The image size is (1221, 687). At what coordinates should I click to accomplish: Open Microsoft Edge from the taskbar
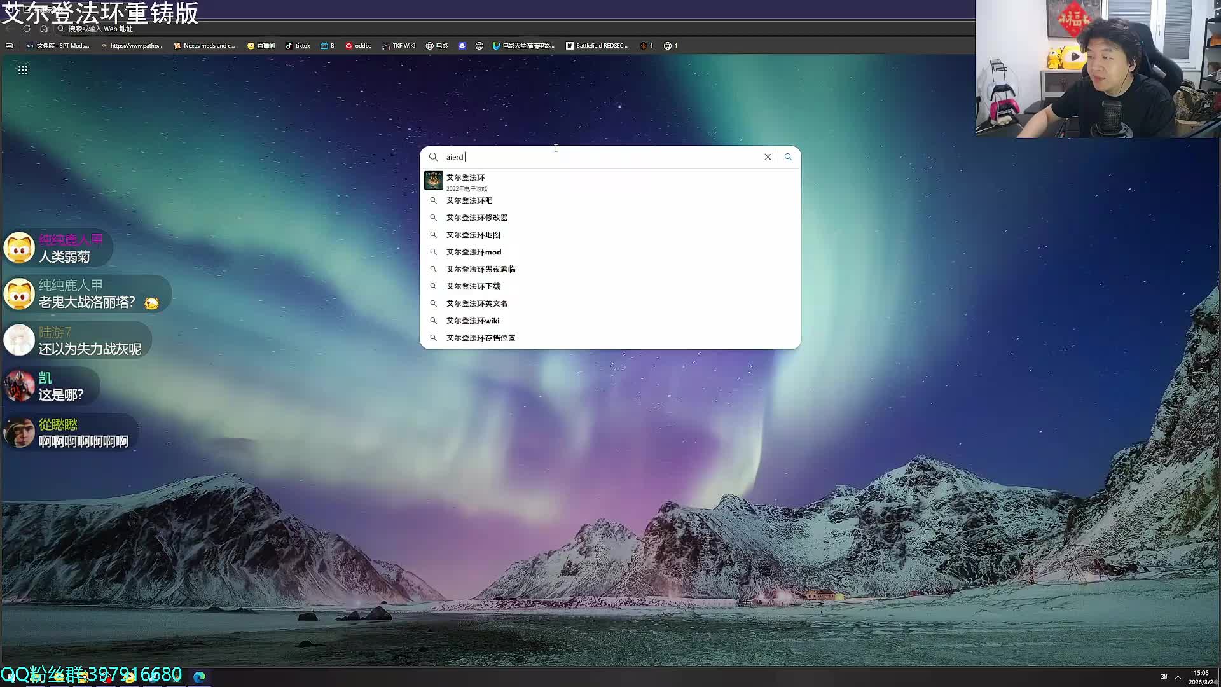point(199,677)
